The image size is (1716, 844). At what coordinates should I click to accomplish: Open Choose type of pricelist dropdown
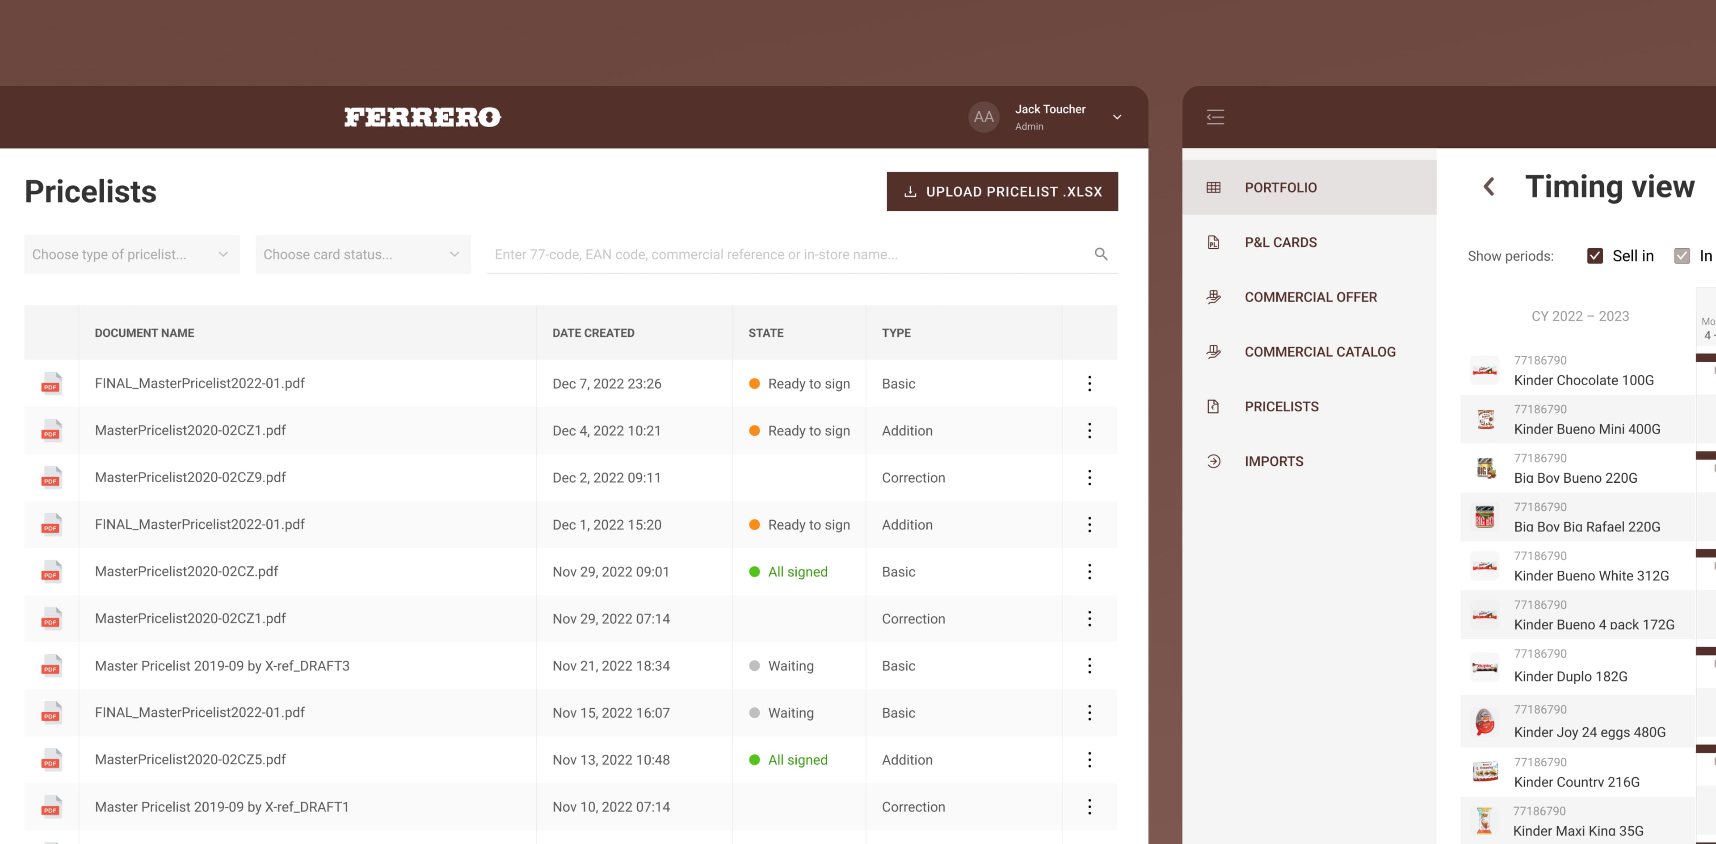click(131, 254)
